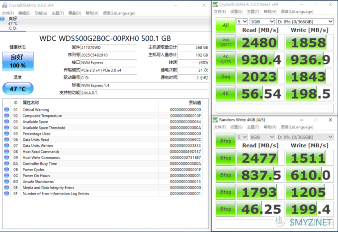338x232 pixels.
Task: Click the 2480 Seq Q32T1 read result
Action: tap(260, 42)
